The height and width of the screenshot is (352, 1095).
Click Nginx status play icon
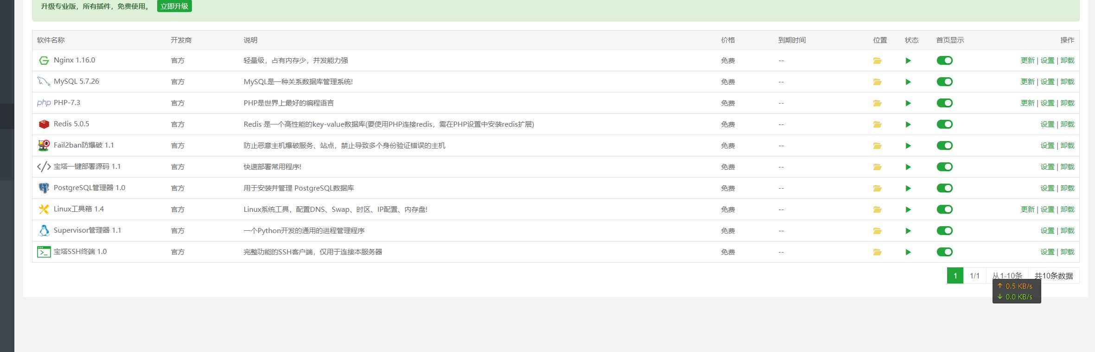908,61
